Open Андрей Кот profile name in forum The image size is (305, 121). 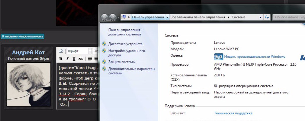(28, 52)
